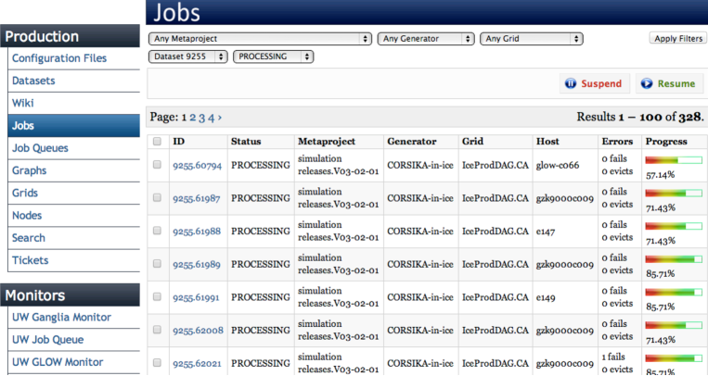
Task: Select Job Queues in Production menu
Action: (x=40, y=148)
